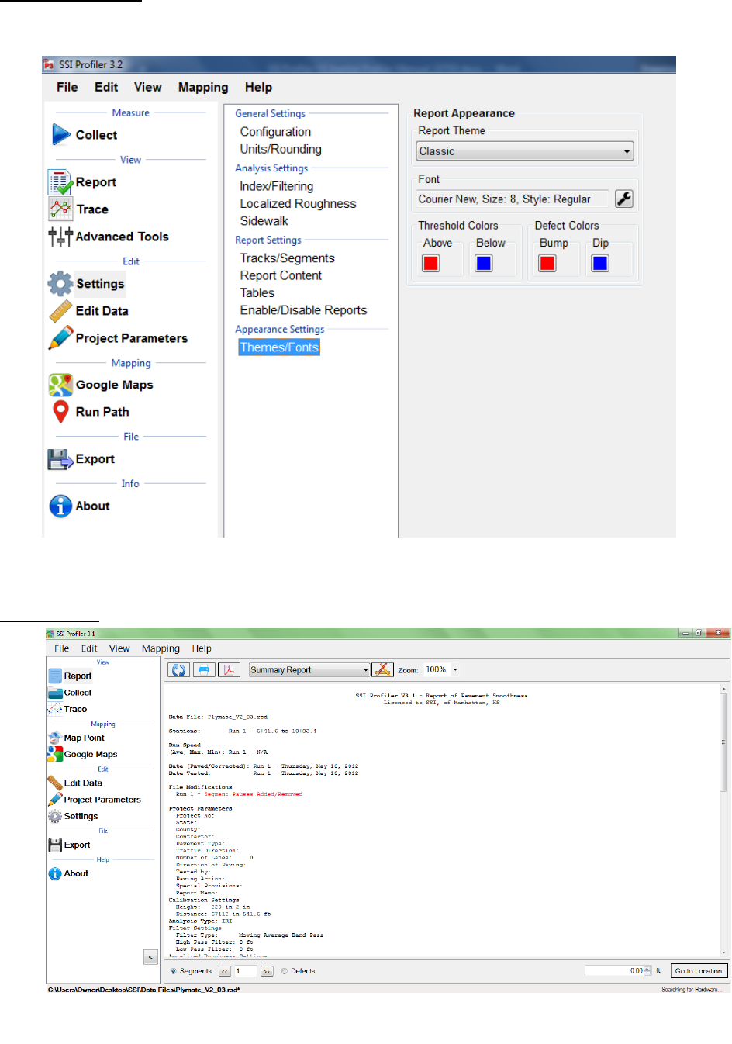The width and height of the screenshot is (732, 1044).
Task: Click the report settings icon beside the Summary Report dropdown
Action: pyautogui.click(x=382, y=670)
